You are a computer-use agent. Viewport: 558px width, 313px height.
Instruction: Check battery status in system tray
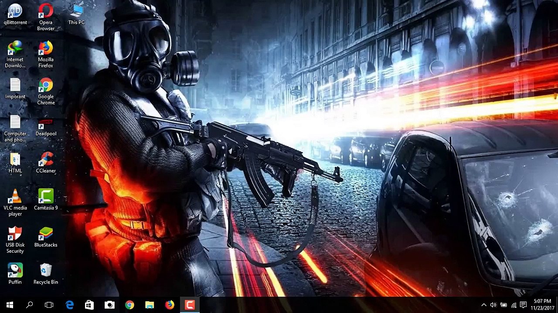tap(504, 305)
